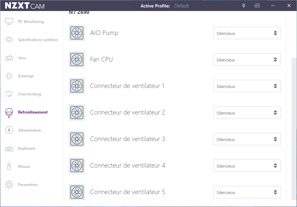Image resolution: width=297 pixels, height=207 pixels.
Task: Click the Connecteur de ventilateur 5 label
Action: [128, 192]
